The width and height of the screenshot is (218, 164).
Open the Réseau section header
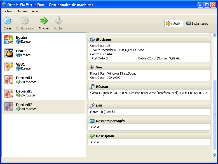149,87
